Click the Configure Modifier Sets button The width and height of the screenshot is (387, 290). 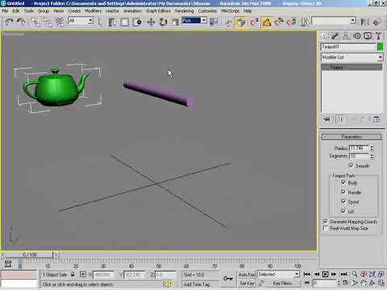click(377, 119)
